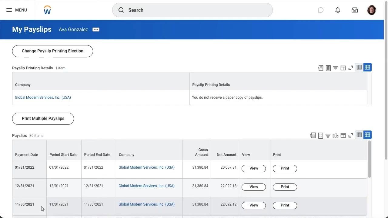Click the search magnifier icon

[121, 10]
